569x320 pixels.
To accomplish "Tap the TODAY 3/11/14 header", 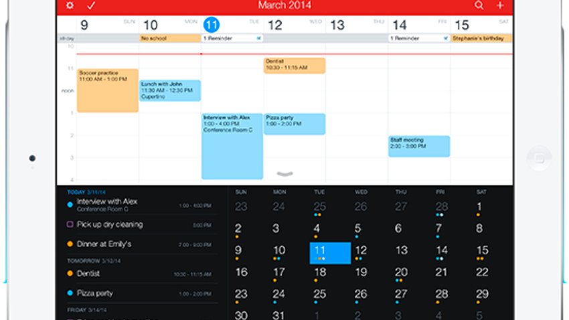I will [x=86, y=192].
